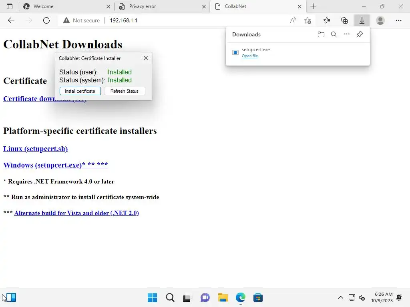
Task: Open Windows (setupcert.exe) link
Action: tap(55, 165)
